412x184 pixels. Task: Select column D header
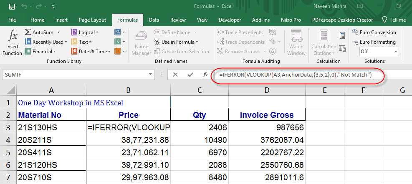pos(267,90)
